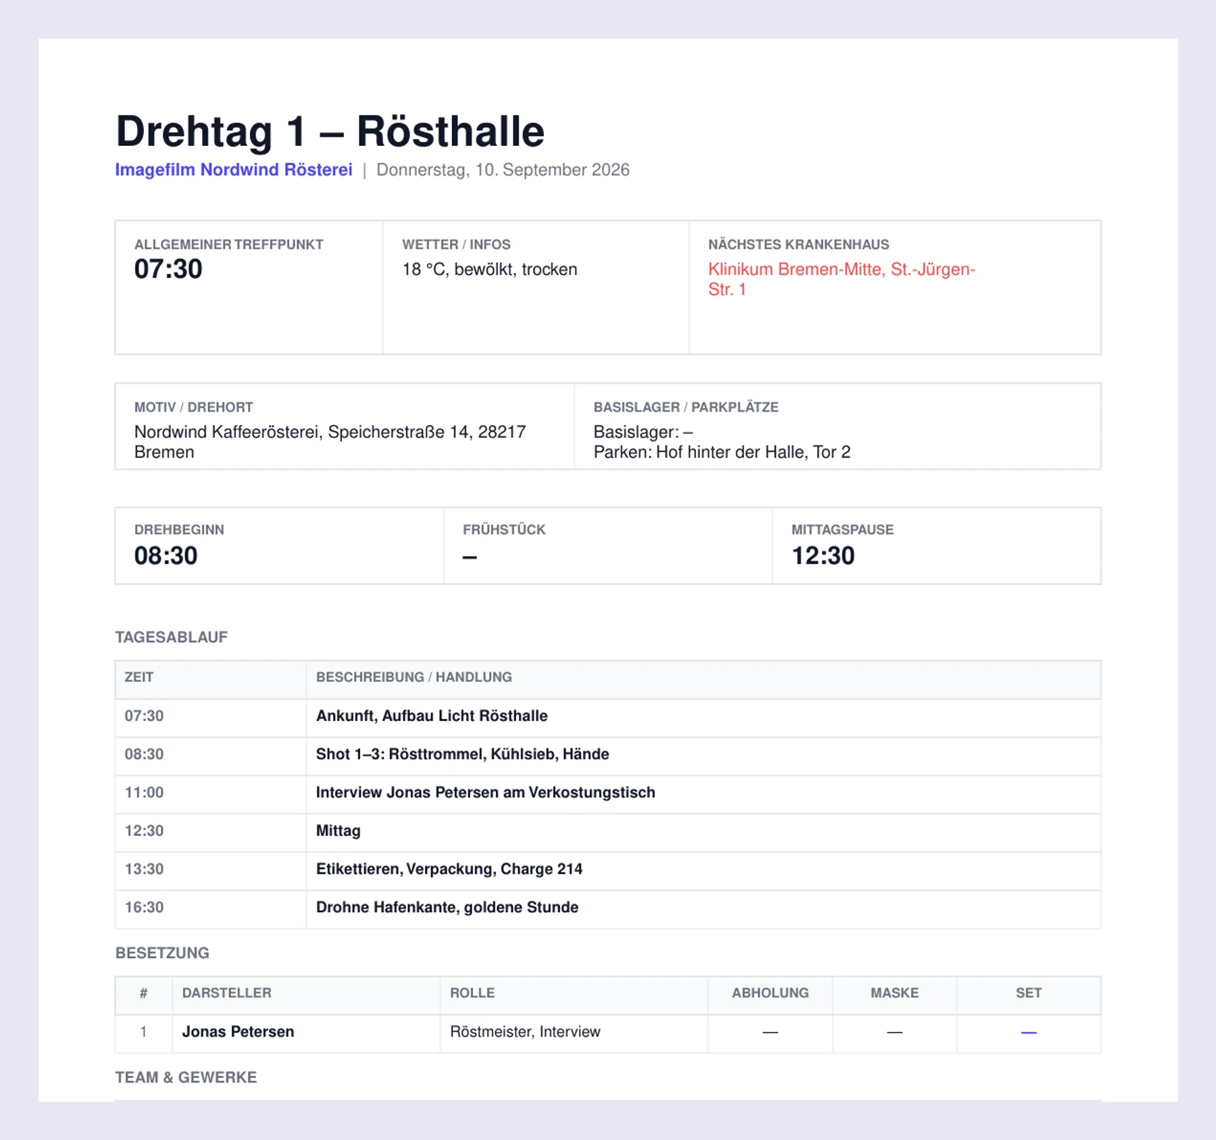Click the shooting start time '08:30'
Image resolution: width=1216 pixels, height=1140 pixels.
pos(166,555)
